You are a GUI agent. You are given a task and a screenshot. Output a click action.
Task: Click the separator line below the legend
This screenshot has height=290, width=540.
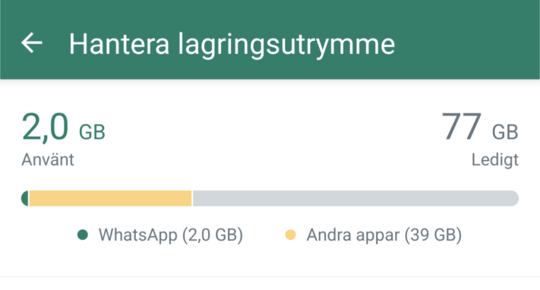(x=270, y=276)
